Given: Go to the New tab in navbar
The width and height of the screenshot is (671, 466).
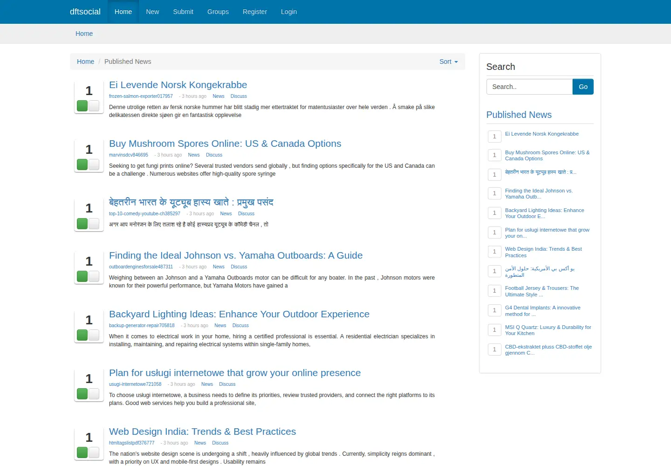Looking at the screenshot, I should click(x=152, y=12).
